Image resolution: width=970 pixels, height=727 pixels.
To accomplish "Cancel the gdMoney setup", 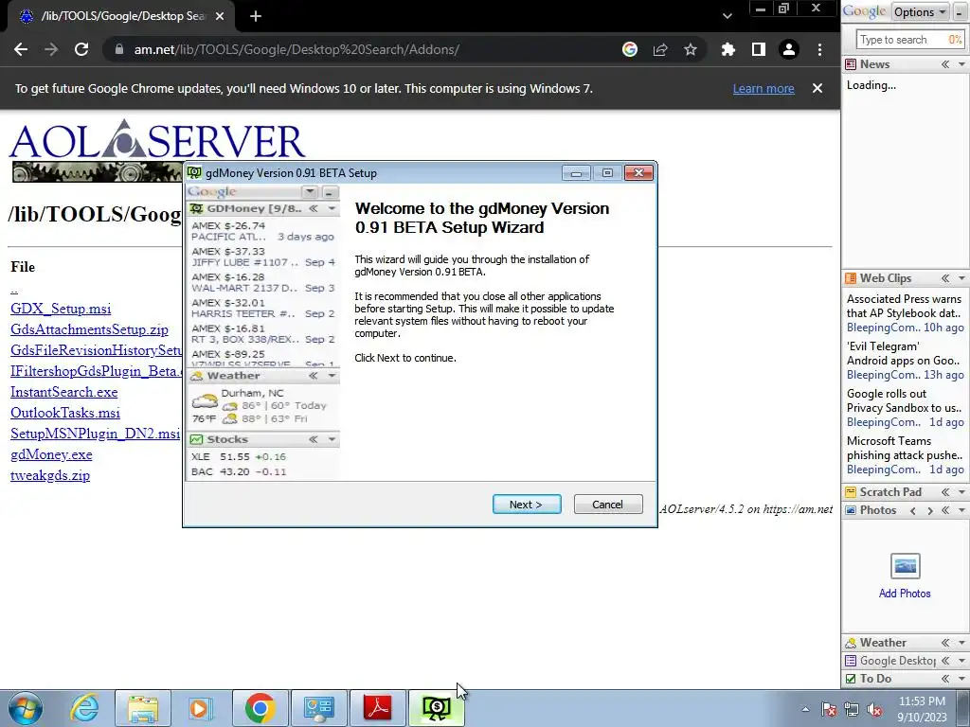I will coord(607,504).
